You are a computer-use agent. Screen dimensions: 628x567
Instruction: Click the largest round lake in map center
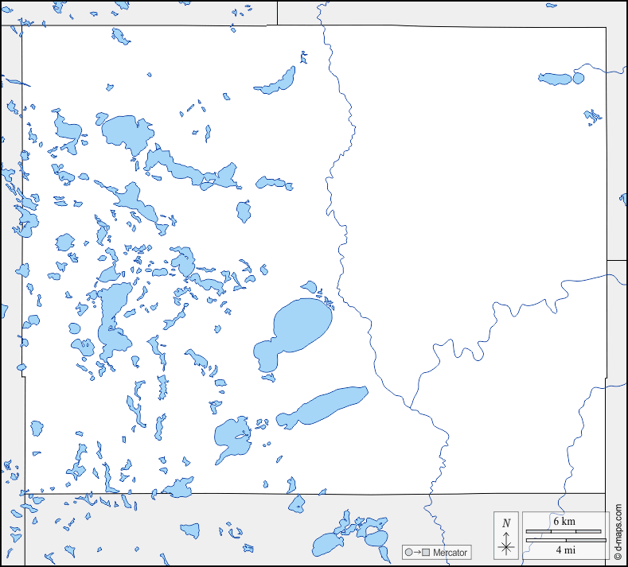(301, 326)
